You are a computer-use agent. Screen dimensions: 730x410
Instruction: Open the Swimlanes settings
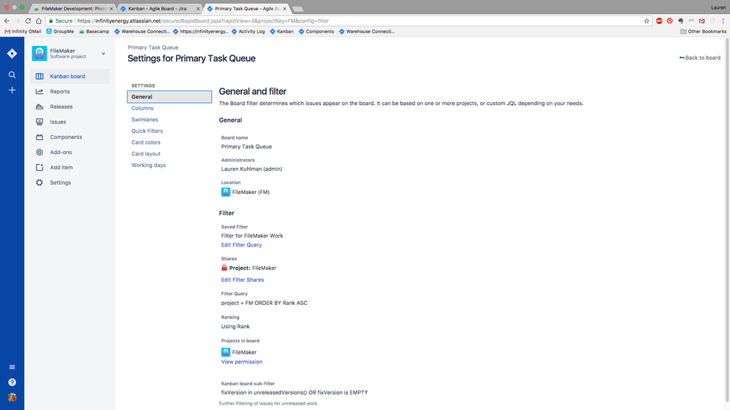pyautogui.click(x=145, y=120)
